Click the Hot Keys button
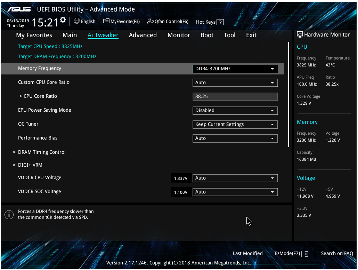This screenshot has width=358, height=270. (x=210, y=22)
